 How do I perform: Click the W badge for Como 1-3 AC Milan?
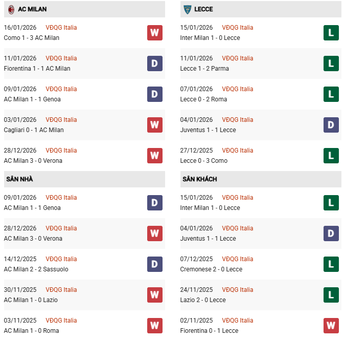pos(154,33)
